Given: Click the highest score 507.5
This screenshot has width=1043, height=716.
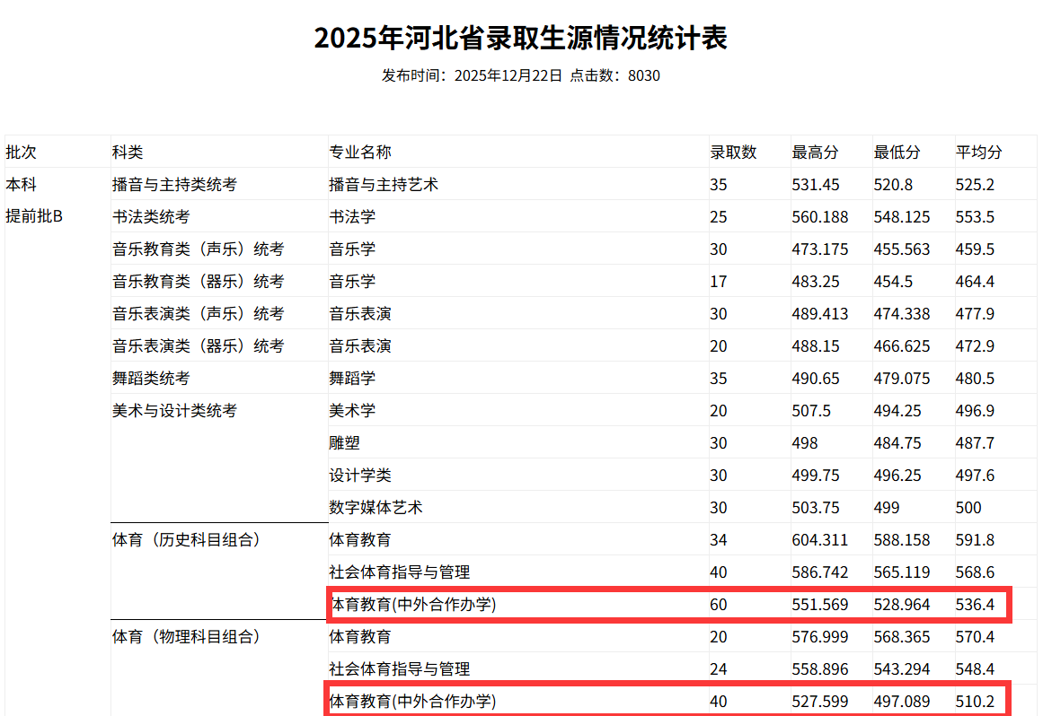Looking at the screenshot, I should pos(811,411).
